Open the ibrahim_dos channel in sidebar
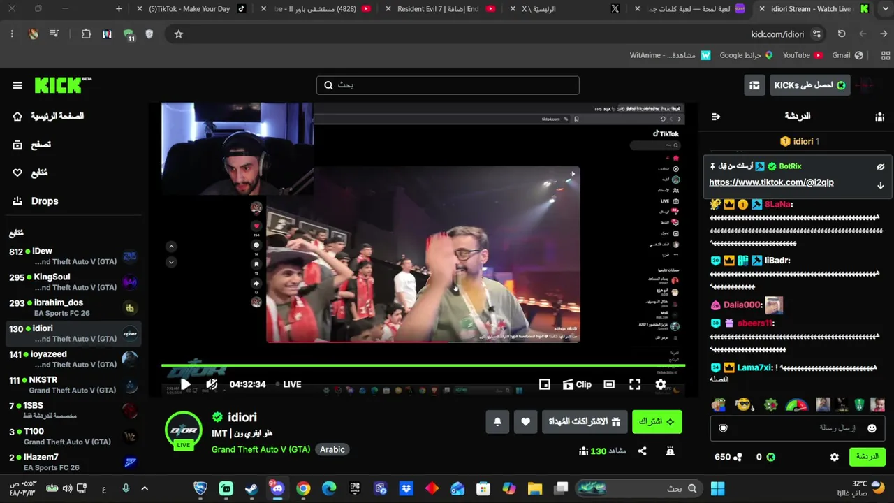The height and width of the screenshot is (503, 894). point(73,308)
